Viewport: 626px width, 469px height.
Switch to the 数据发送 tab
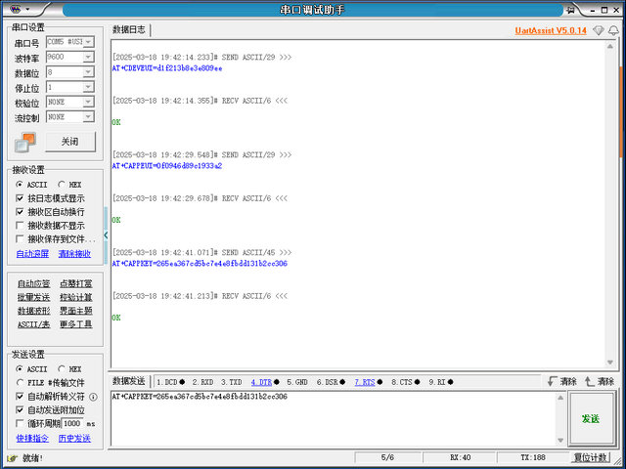[129, 381]
